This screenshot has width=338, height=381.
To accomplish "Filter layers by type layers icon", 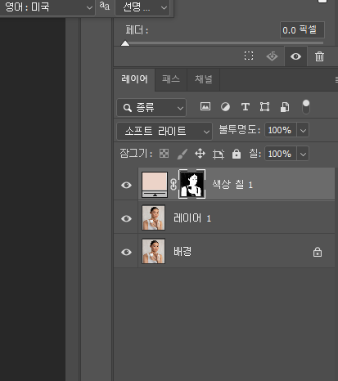I will pos(246,106).
